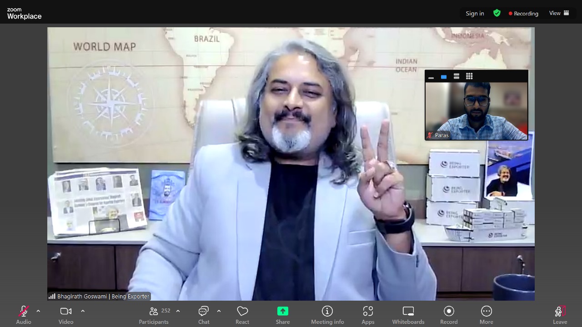Open the Whiteboards feature

(x=407, y=311)
